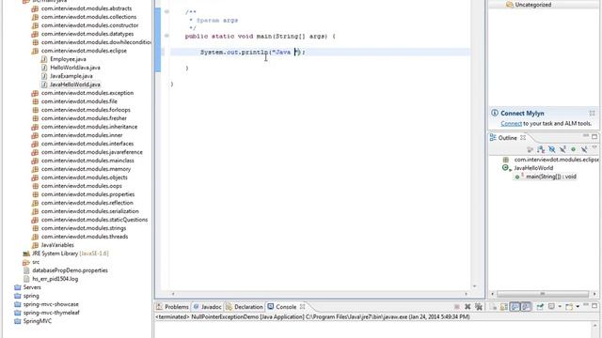
Task: Open the Open Console dropdown arrow
Action: tap(578, 306)
